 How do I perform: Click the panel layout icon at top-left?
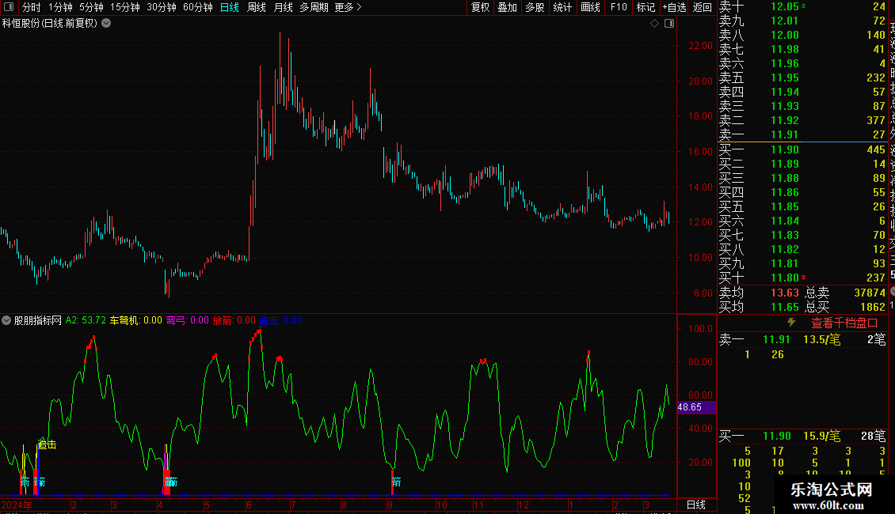coord(8,7)
